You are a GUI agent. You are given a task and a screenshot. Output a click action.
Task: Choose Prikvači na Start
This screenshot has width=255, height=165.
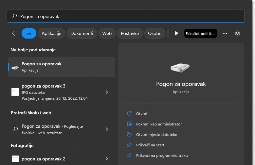[150, 145]
